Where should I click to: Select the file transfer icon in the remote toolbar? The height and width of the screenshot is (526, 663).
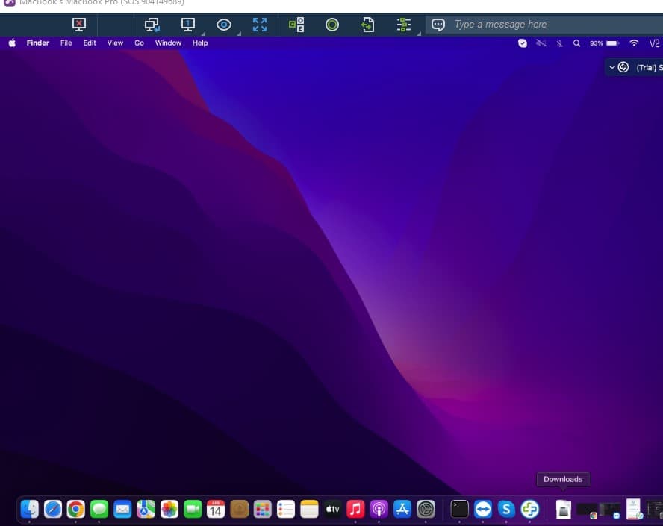367,24
